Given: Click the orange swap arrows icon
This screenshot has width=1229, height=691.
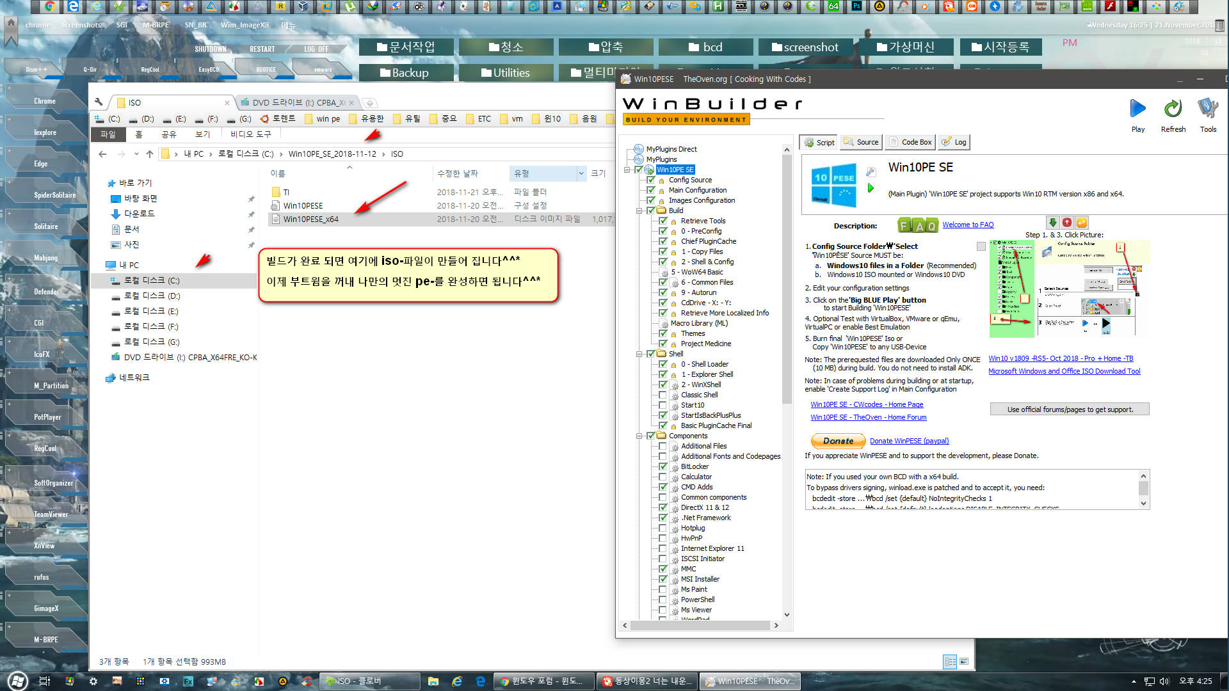Looking at the screenshot, I should click(x=1082, y=223).
